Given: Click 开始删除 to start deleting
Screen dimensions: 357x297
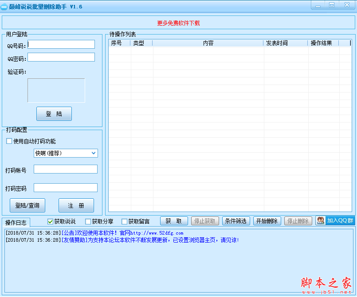Looking at the screenshot, I should [x=267, y=221].
